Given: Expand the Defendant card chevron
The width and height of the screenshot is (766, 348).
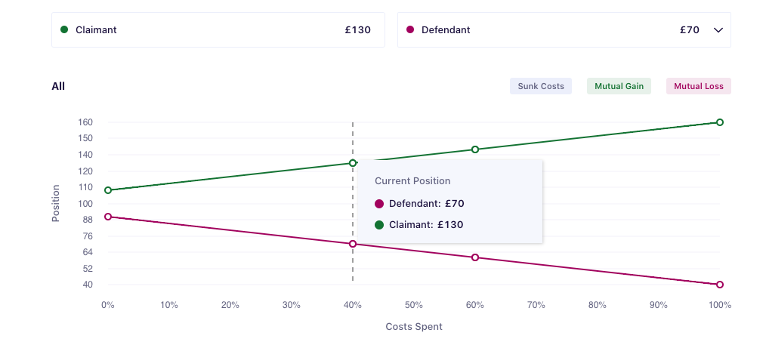Looking at the screenshot, I should pyautogui.click(x=718, y=30).
